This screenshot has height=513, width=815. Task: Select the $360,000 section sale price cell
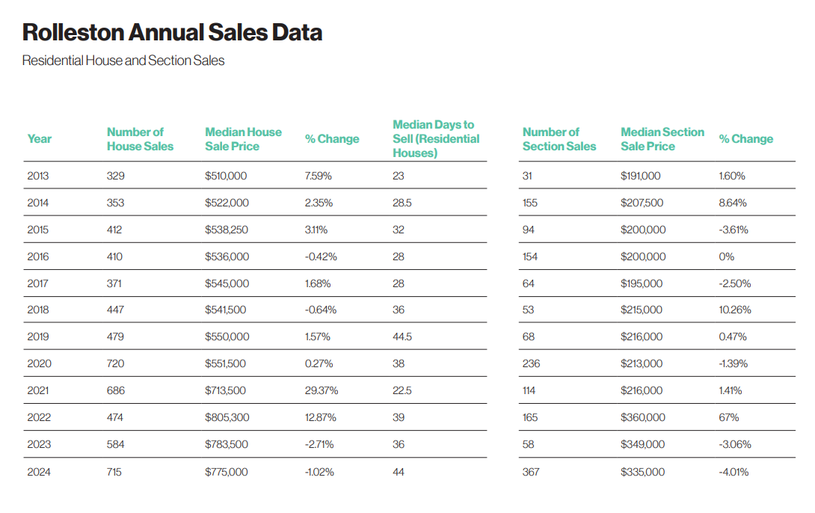click(x=643, y=417)
